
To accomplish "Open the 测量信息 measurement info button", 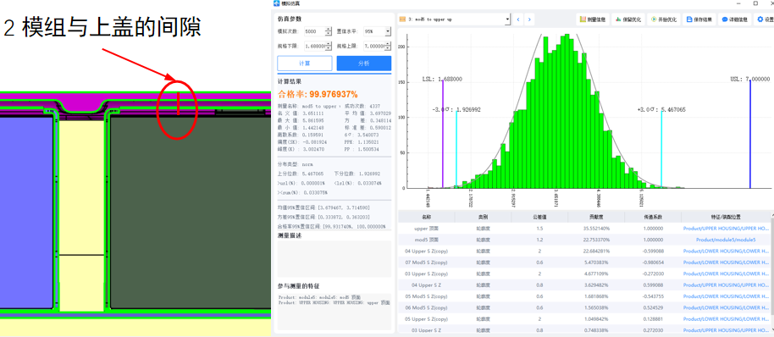I will pyautogui.click(x=593, y=19).
